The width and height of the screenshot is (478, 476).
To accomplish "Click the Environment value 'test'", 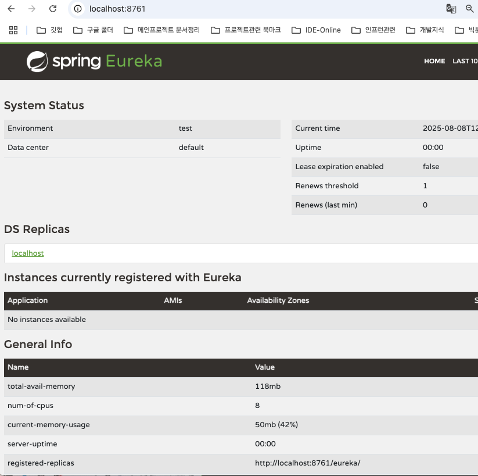I will tap(185, 128).
